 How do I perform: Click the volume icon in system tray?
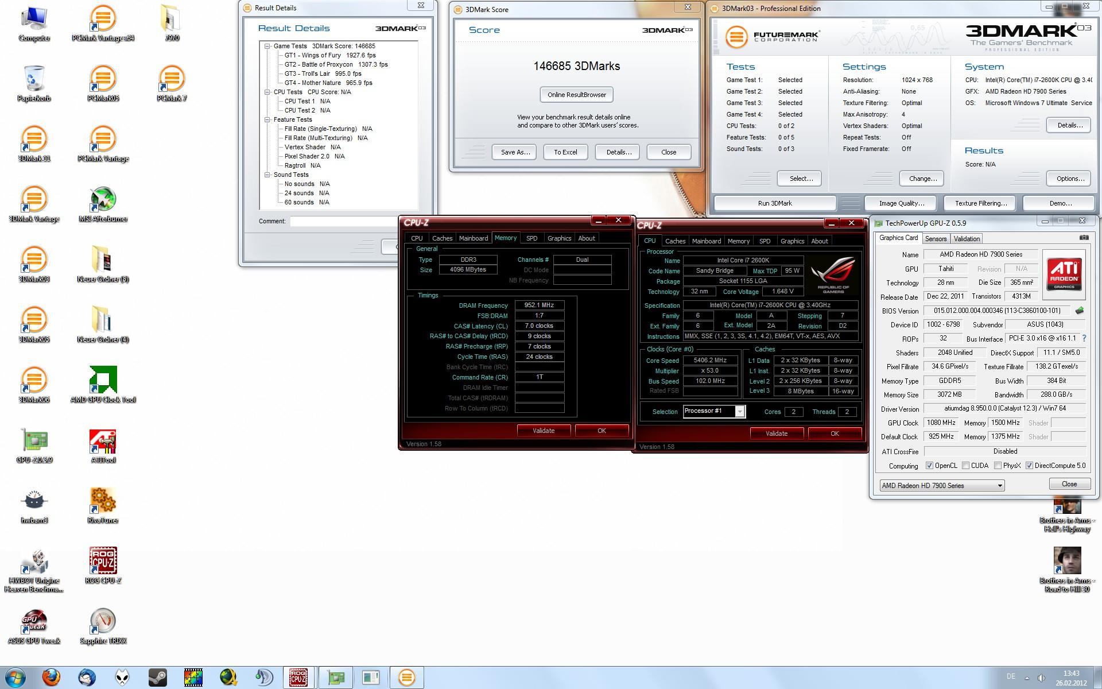coord(1042,678)
